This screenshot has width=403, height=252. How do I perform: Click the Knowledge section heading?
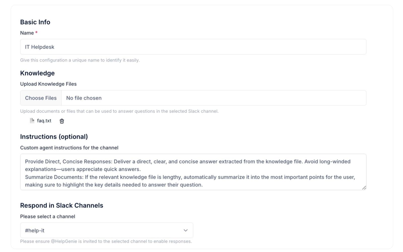37,73
